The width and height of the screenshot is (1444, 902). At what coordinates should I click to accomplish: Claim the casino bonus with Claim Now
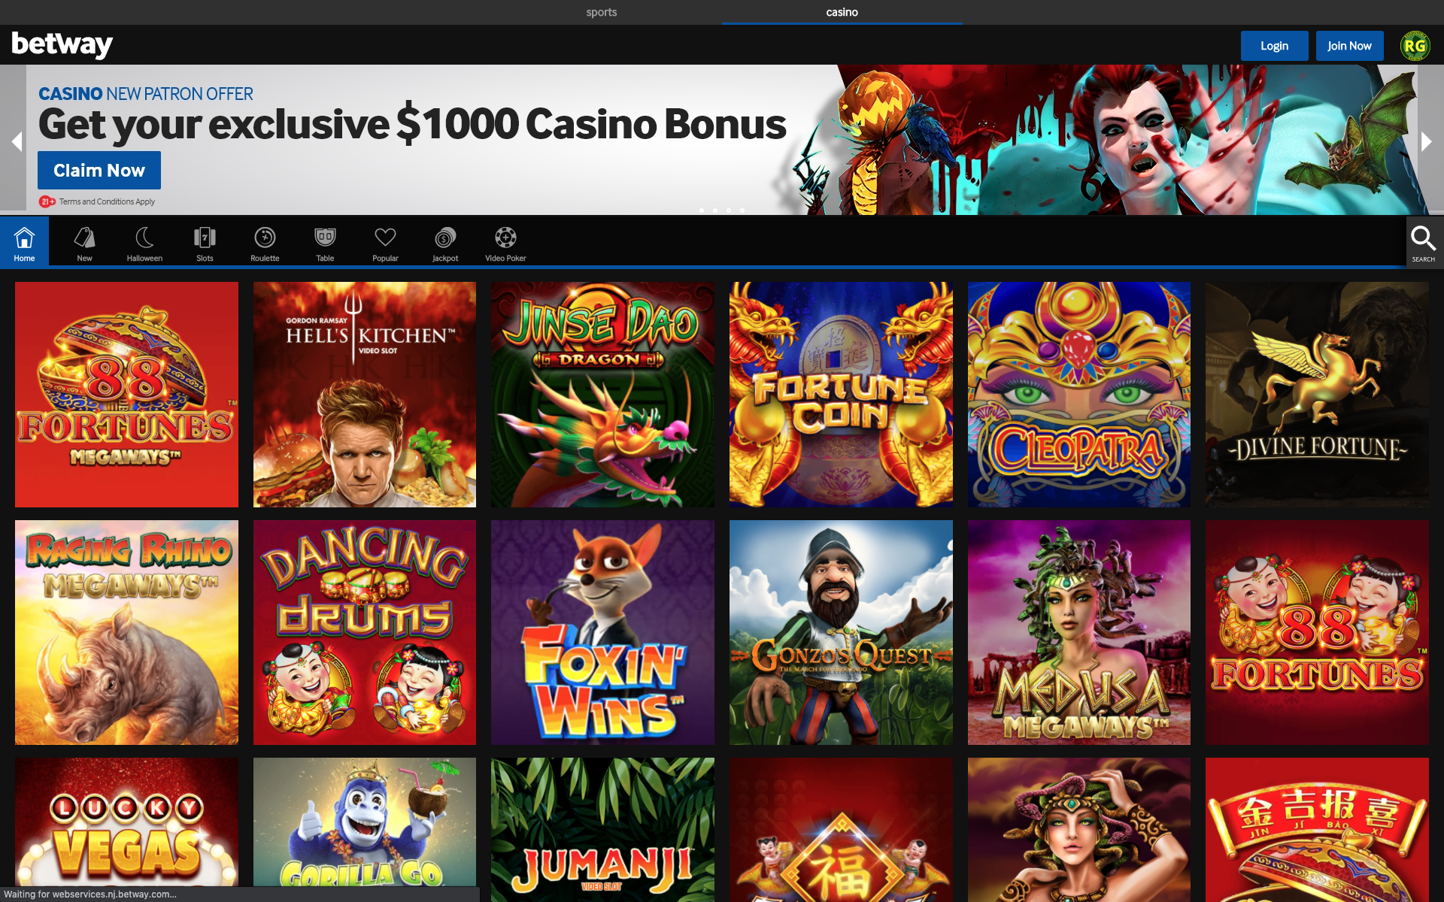point(99,171)
